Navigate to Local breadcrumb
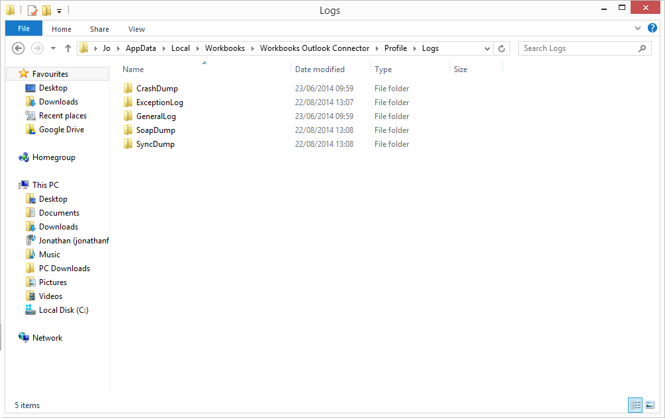 tap(180, 48)
